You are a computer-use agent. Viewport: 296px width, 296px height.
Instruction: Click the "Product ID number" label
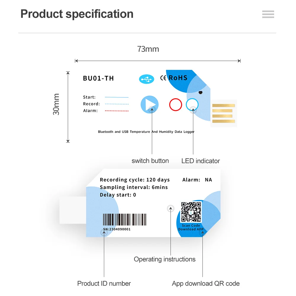104,284
